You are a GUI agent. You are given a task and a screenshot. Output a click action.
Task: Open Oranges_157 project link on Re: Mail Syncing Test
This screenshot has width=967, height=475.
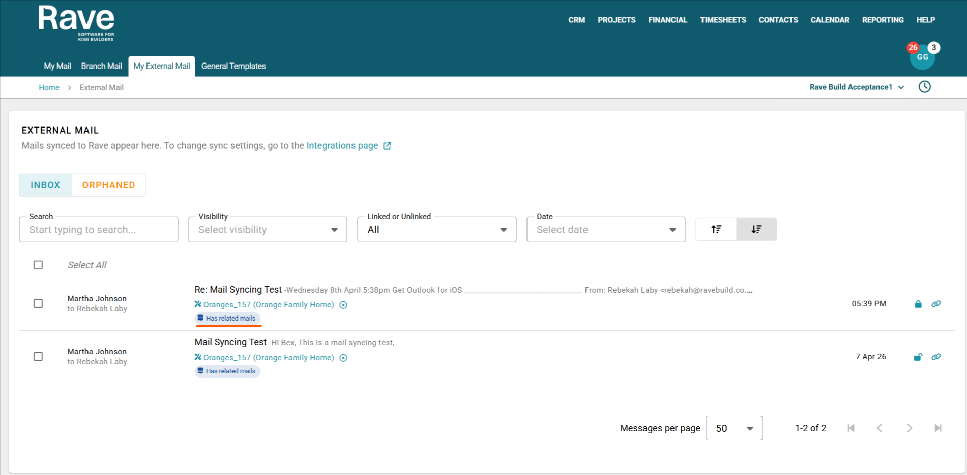coord(269,305)
